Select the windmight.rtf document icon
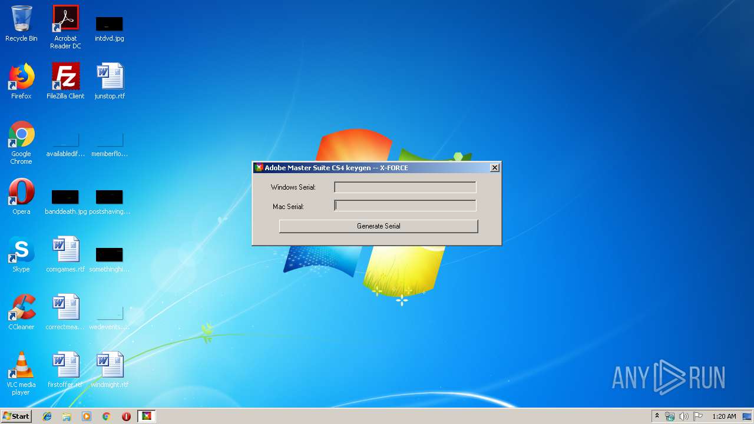Viewport: 754px width, 424px height. (x=110, y=370)
